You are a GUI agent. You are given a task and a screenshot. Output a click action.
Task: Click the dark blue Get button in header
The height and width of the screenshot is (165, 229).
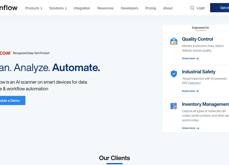click(x=220, y=8)
